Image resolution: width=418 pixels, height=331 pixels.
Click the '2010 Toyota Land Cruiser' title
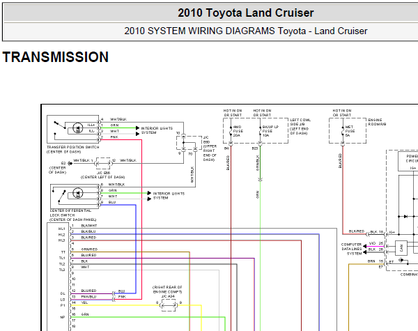coord(245,13)
